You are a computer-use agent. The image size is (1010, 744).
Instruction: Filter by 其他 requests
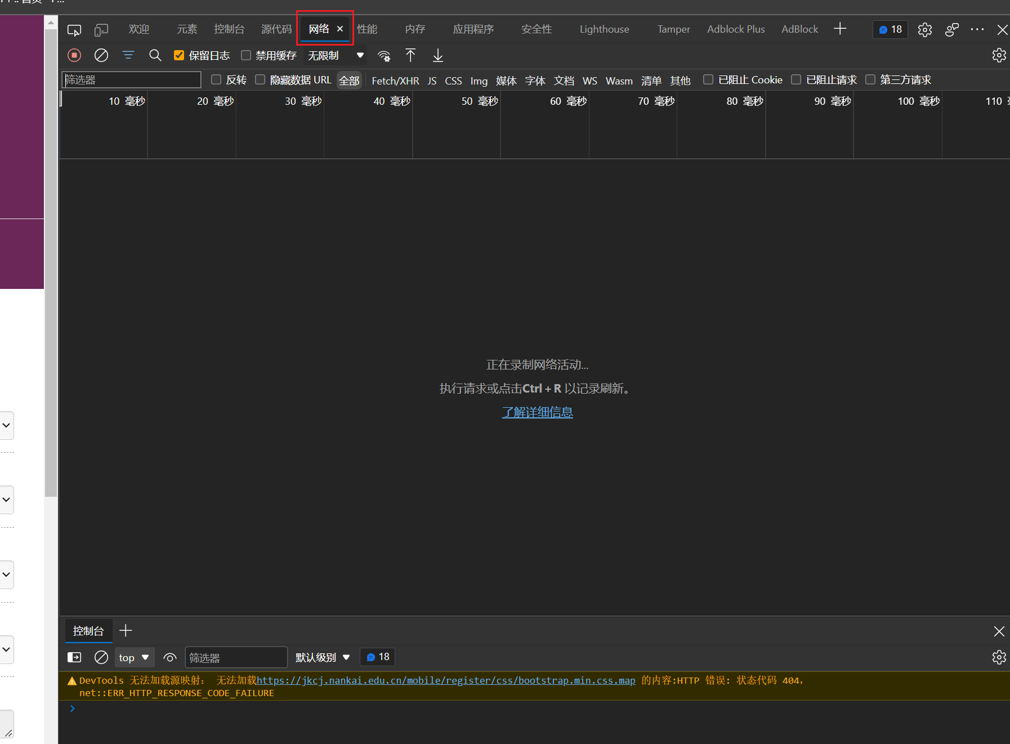click(x=680, y=81)
